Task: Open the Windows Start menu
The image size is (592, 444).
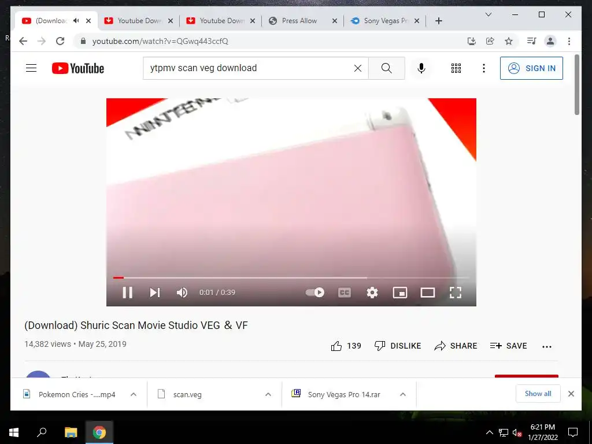Action: [14, 432]
